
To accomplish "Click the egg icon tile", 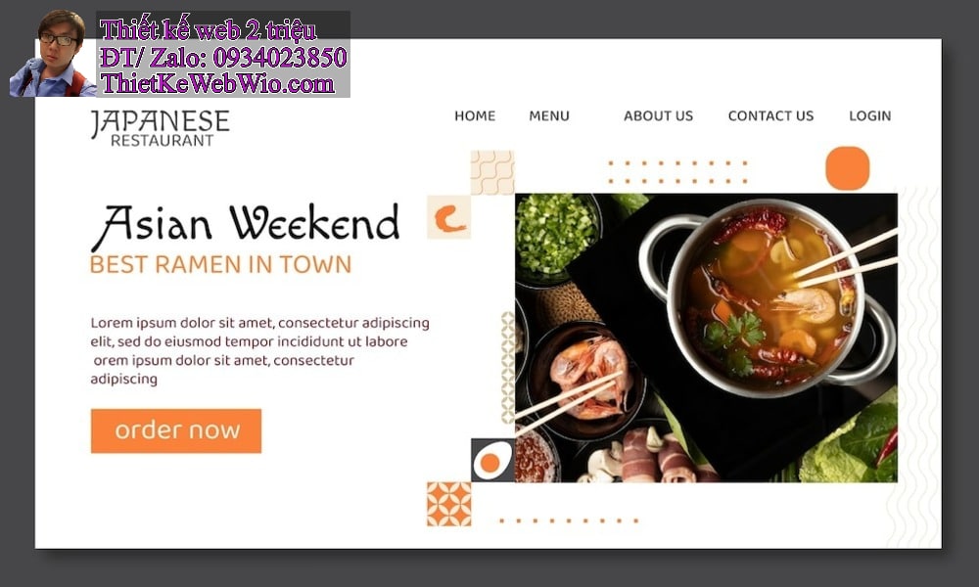I will point(492,461).
